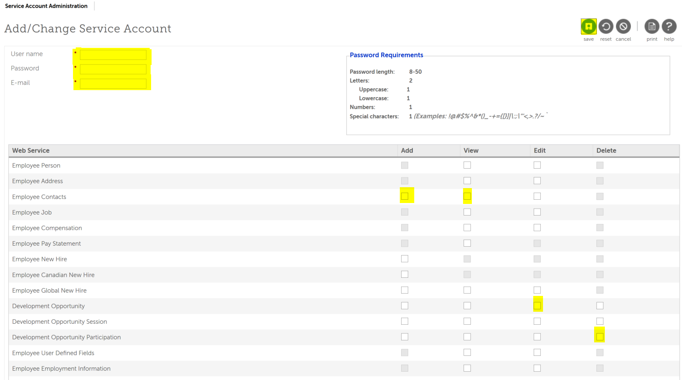Enable Add for Employee New Hire

(x=405, y=259)
